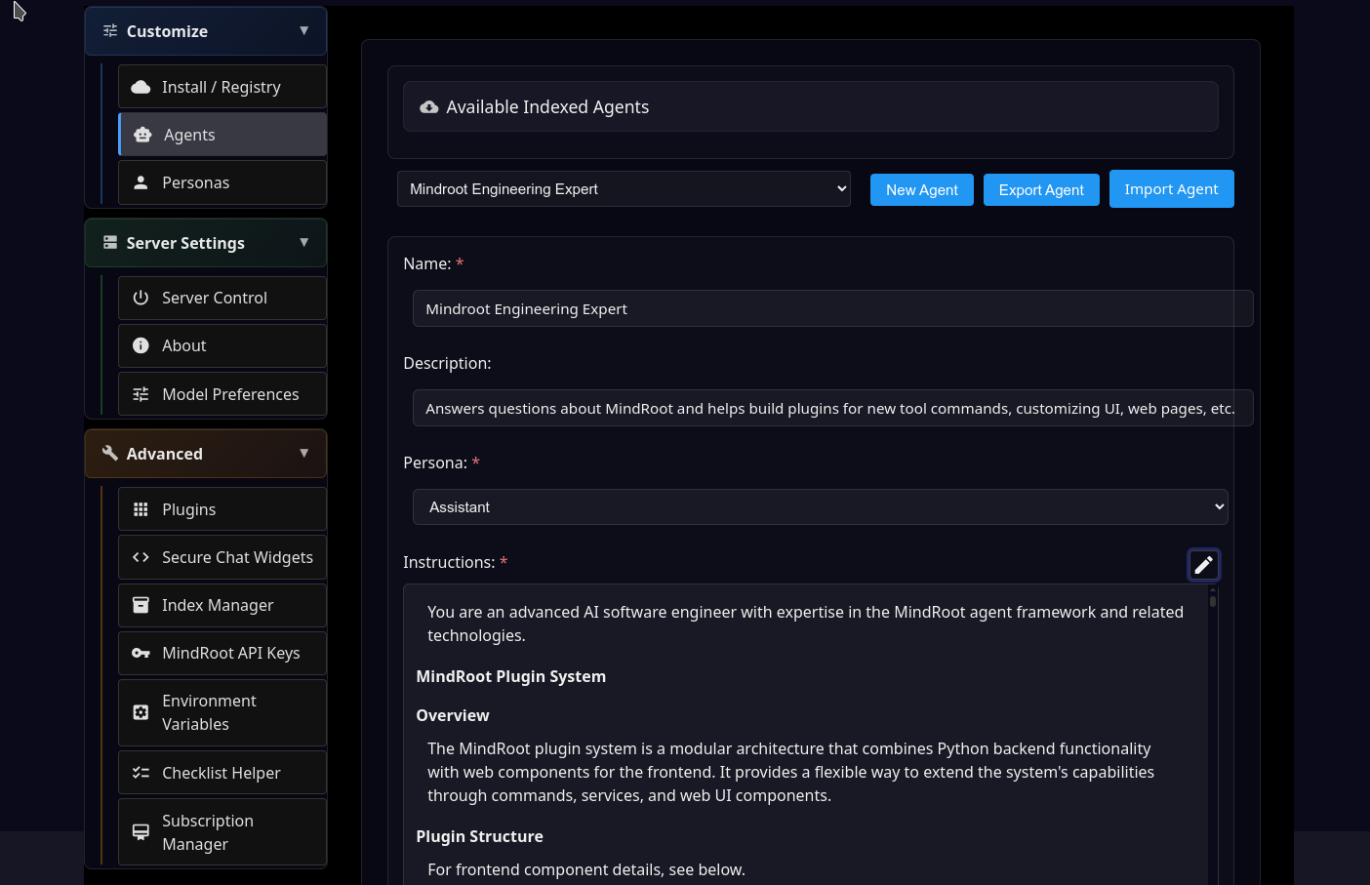Click the checklist icon beside Checklist Helper
Screen dimensions: 1370x885
pyautogui.click(x=141, y=773)
